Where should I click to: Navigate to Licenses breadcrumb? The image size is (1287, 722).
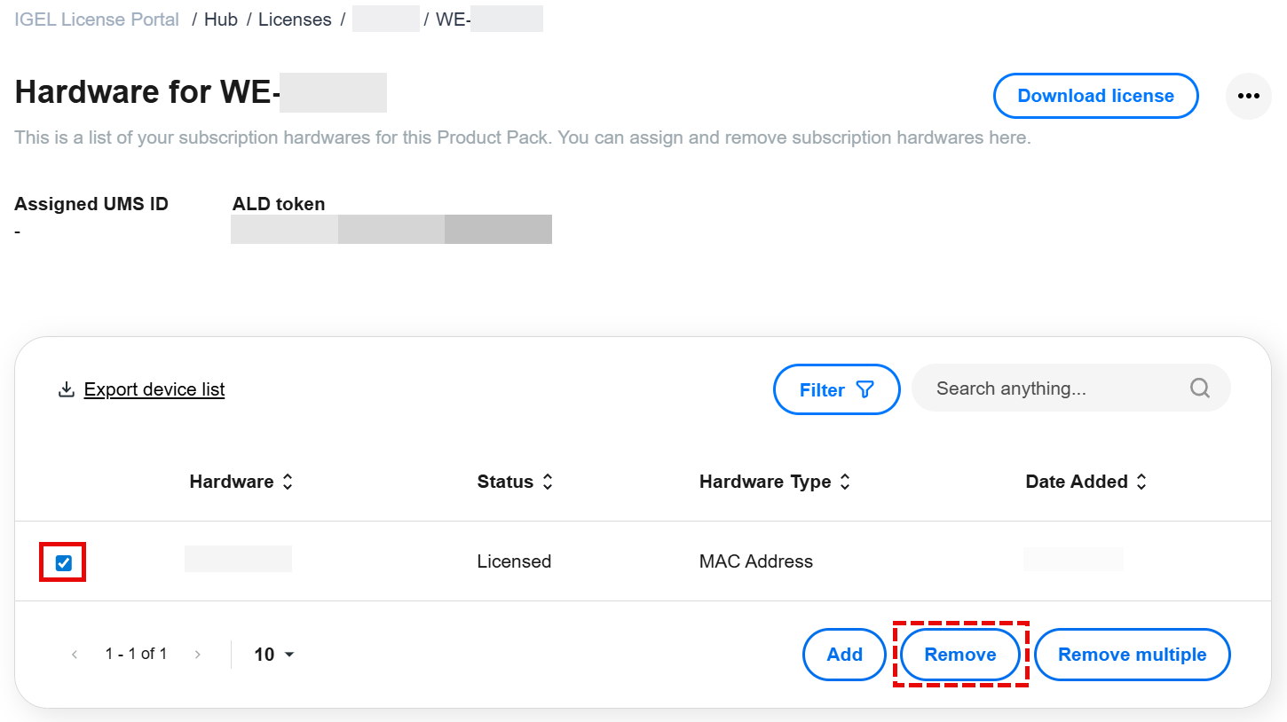click(295, 20)
